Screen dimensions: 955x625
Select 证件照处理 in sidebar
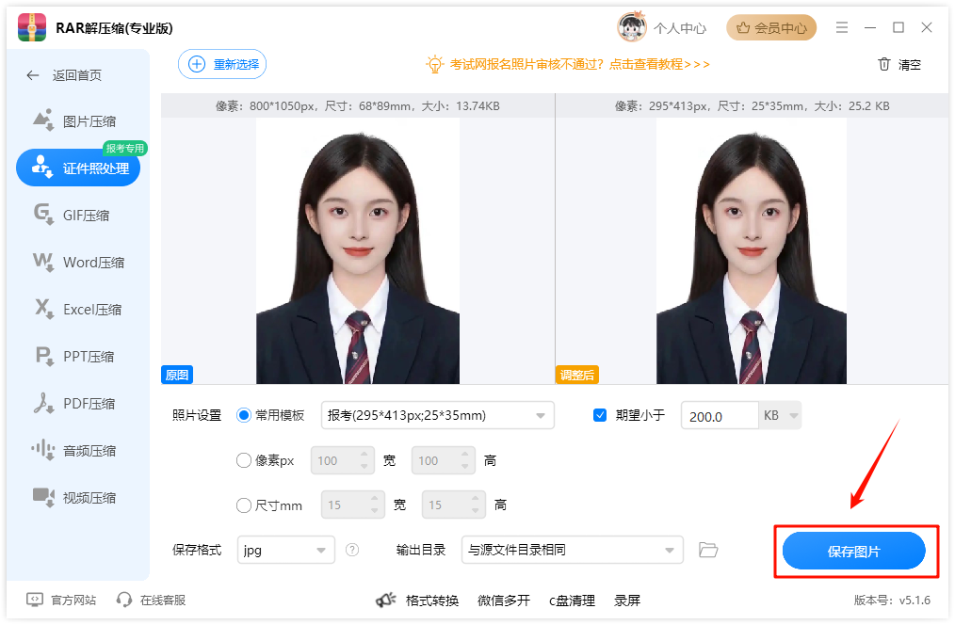78,168
